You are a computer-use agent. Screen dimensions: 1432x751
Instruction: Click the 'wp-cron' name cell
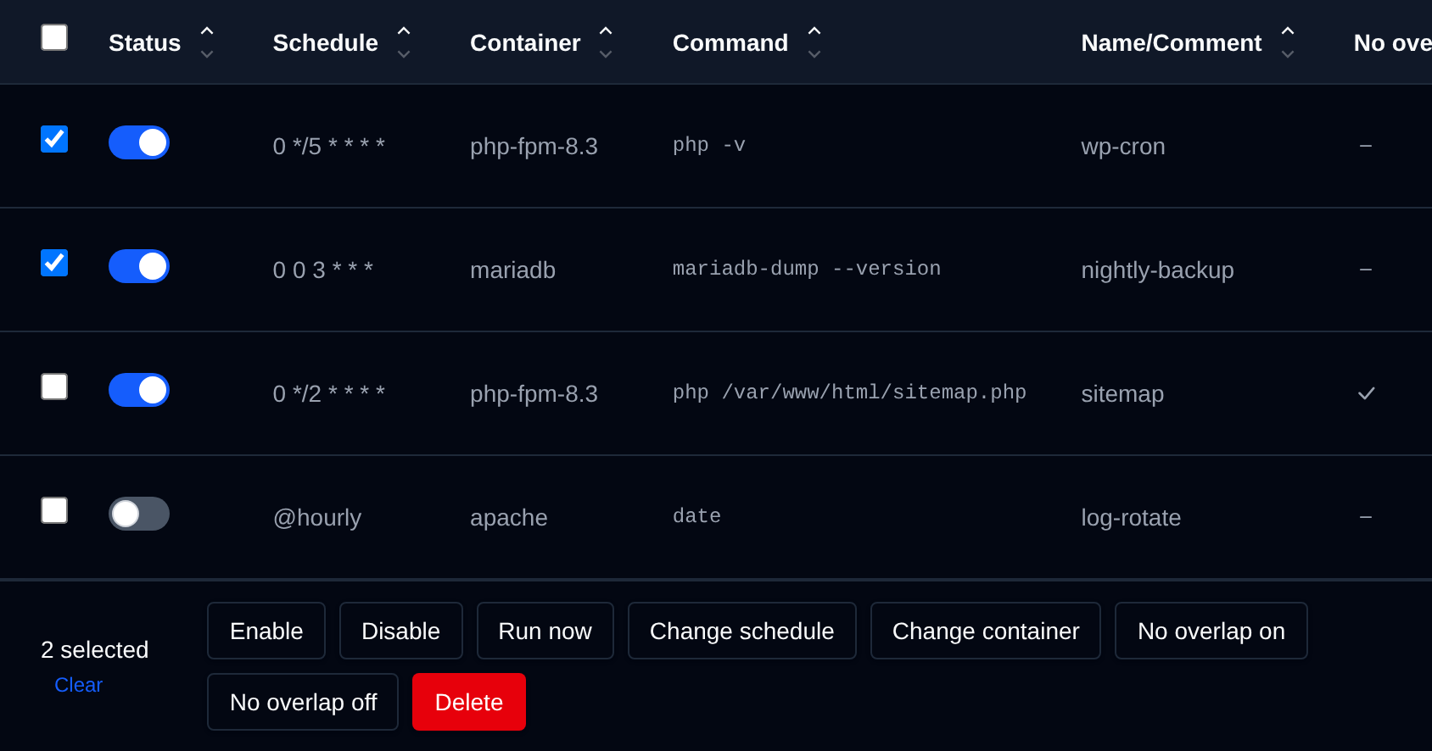coord(1123,146)
